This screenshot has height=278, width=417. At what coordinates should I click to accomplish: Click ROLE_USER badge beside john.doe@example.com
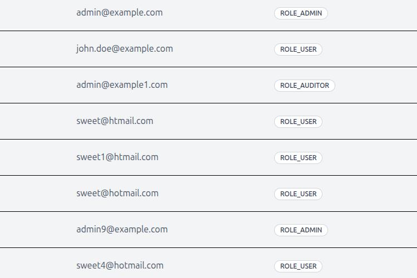coord(298,49)
